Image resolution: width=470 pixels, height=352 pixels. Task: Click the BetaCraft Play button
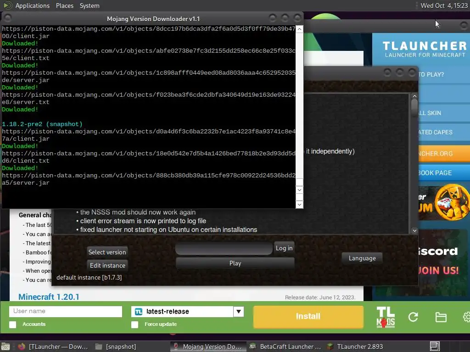pos(235,263)
